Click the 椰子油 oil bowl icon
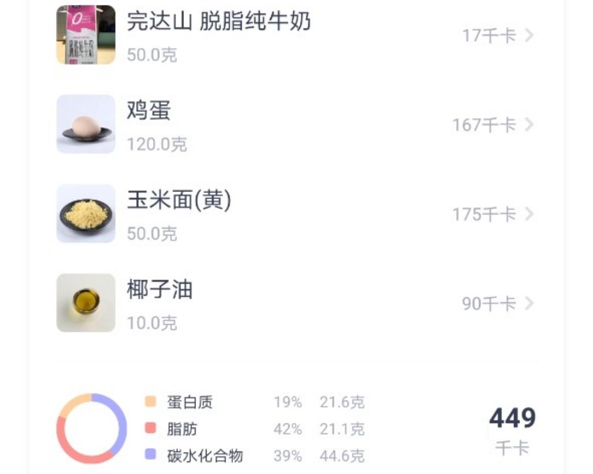The width and height of the screenshot is (593, 474). [x=85, y=303]
